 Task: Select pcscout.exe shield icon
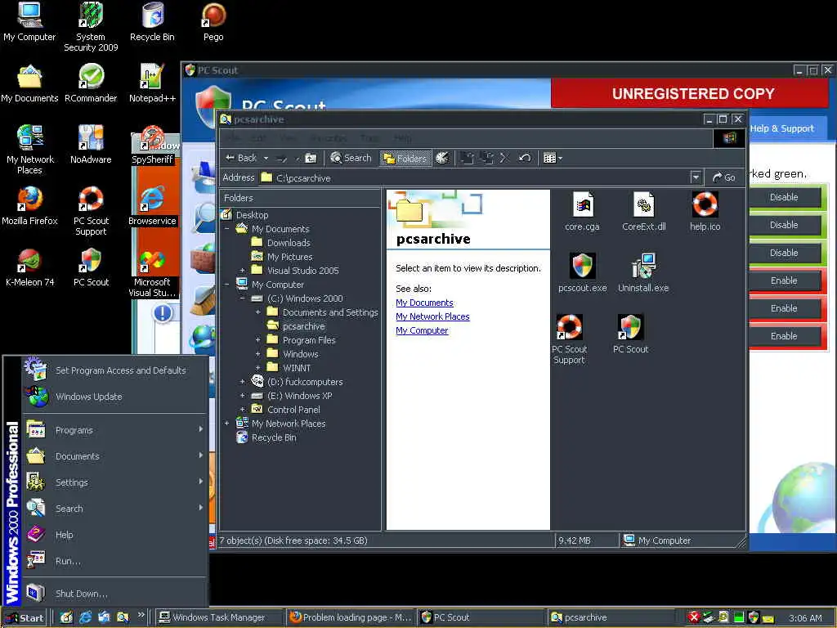click(x=582, y=273)
